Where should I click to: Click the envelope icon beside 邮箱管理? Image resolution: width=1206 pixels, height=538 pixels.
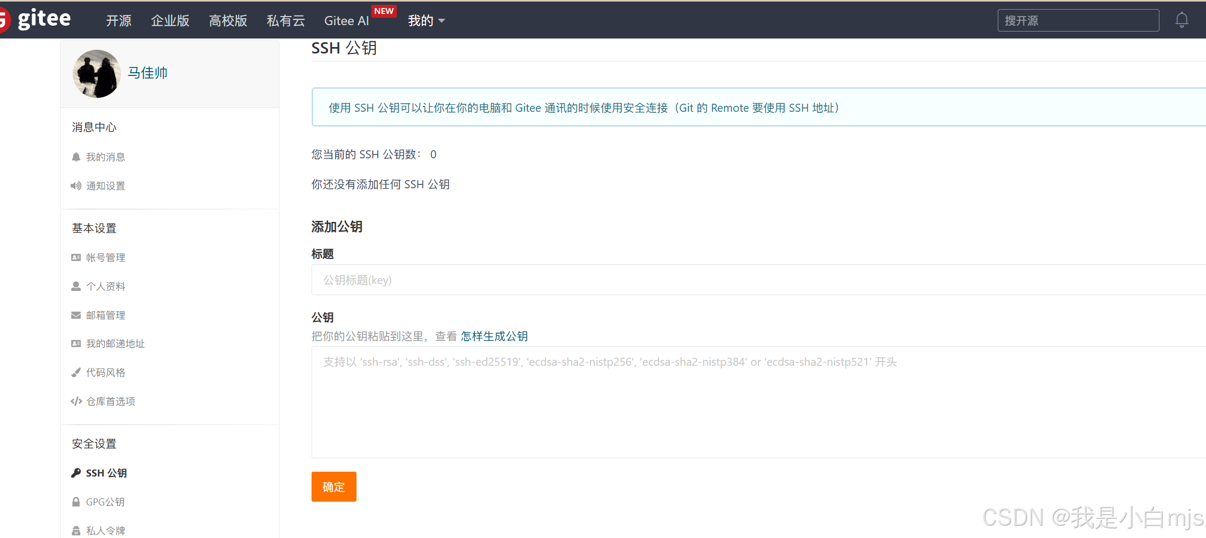(x=76, y=315)
